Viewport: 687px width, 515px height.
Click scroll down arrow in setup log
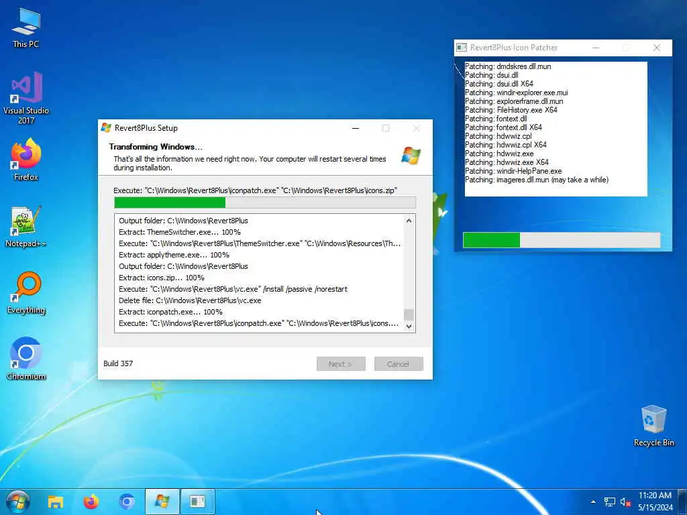click(x=409, y=327)
